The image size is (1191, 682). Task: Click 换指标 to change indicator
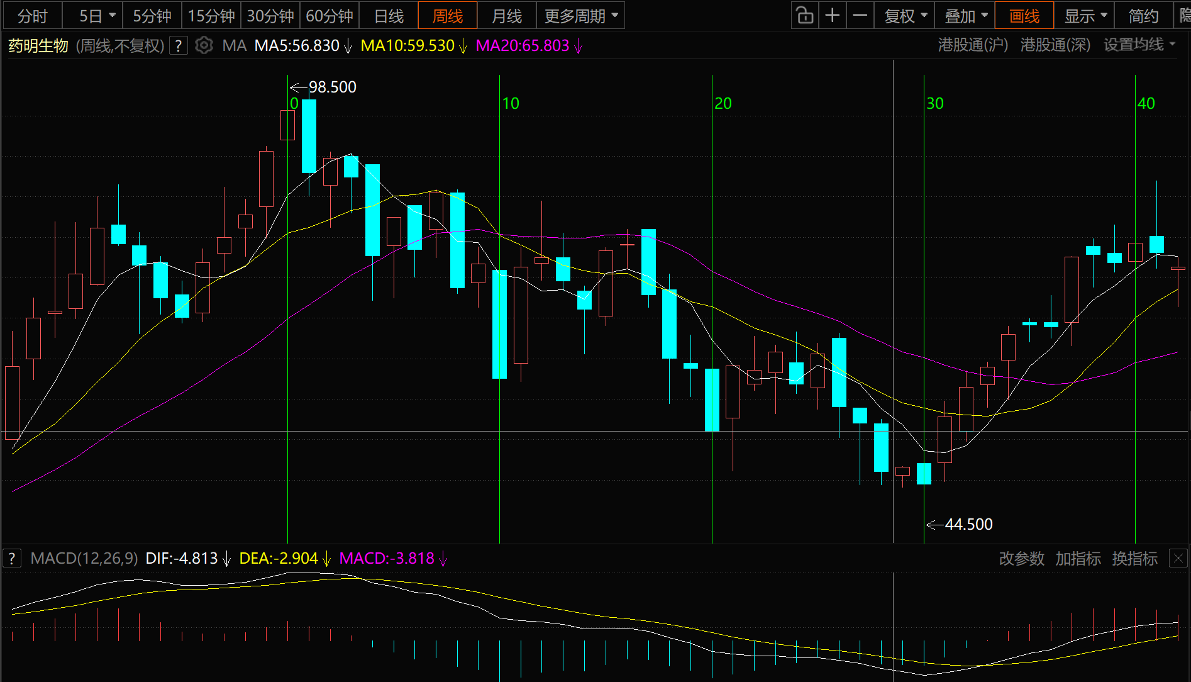[x=1134, y=559]
